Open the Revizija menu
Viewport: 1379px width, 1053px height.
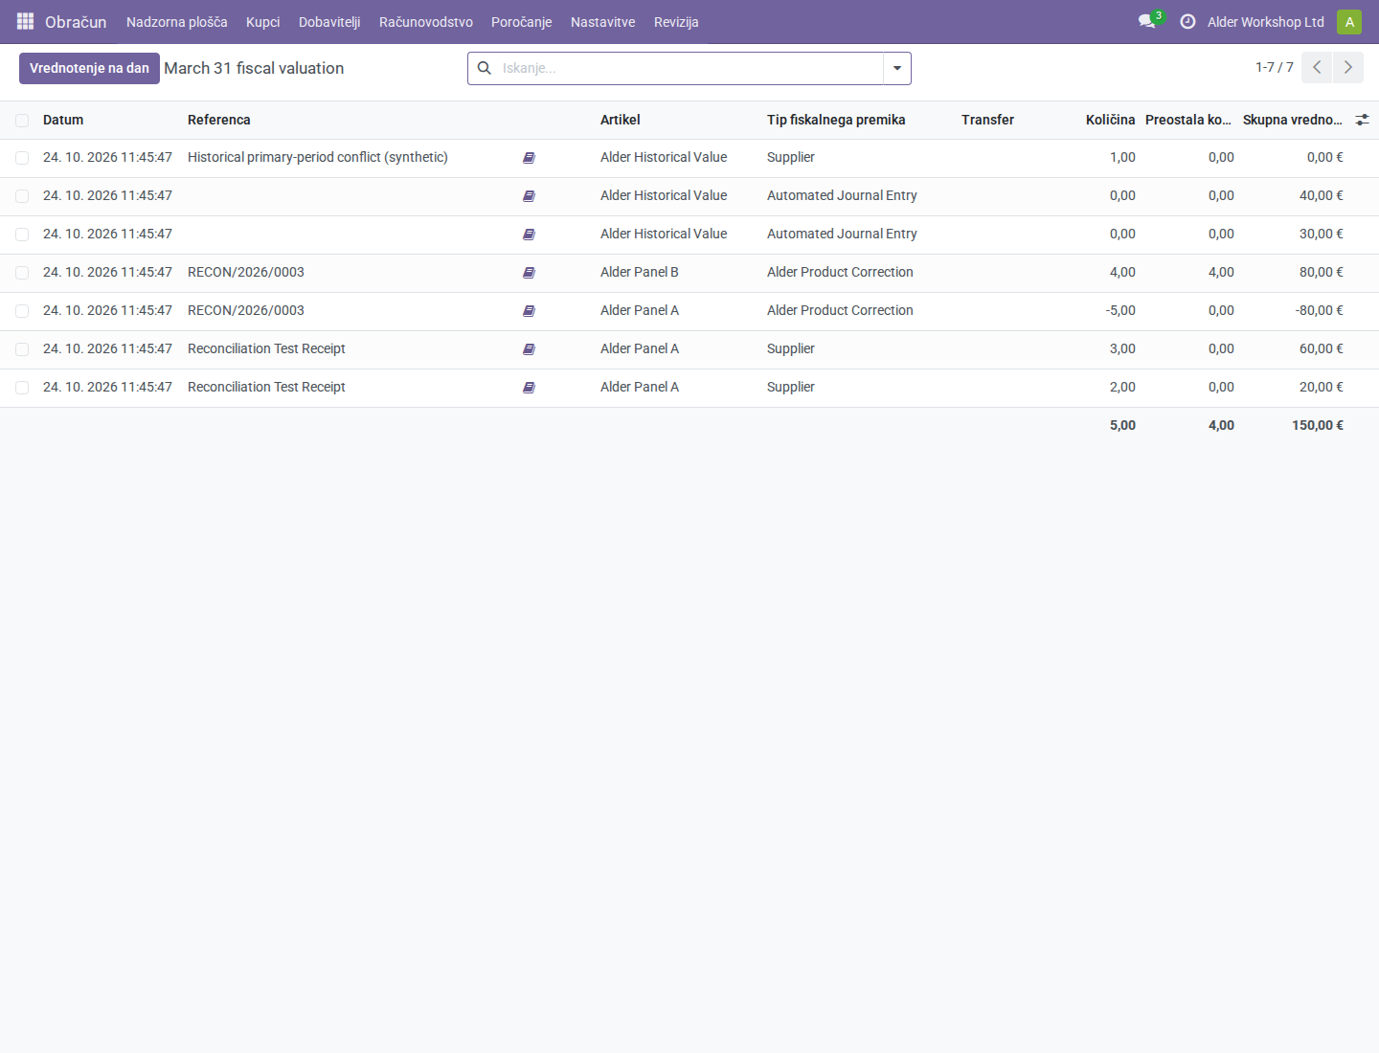[x=676, y=22]
